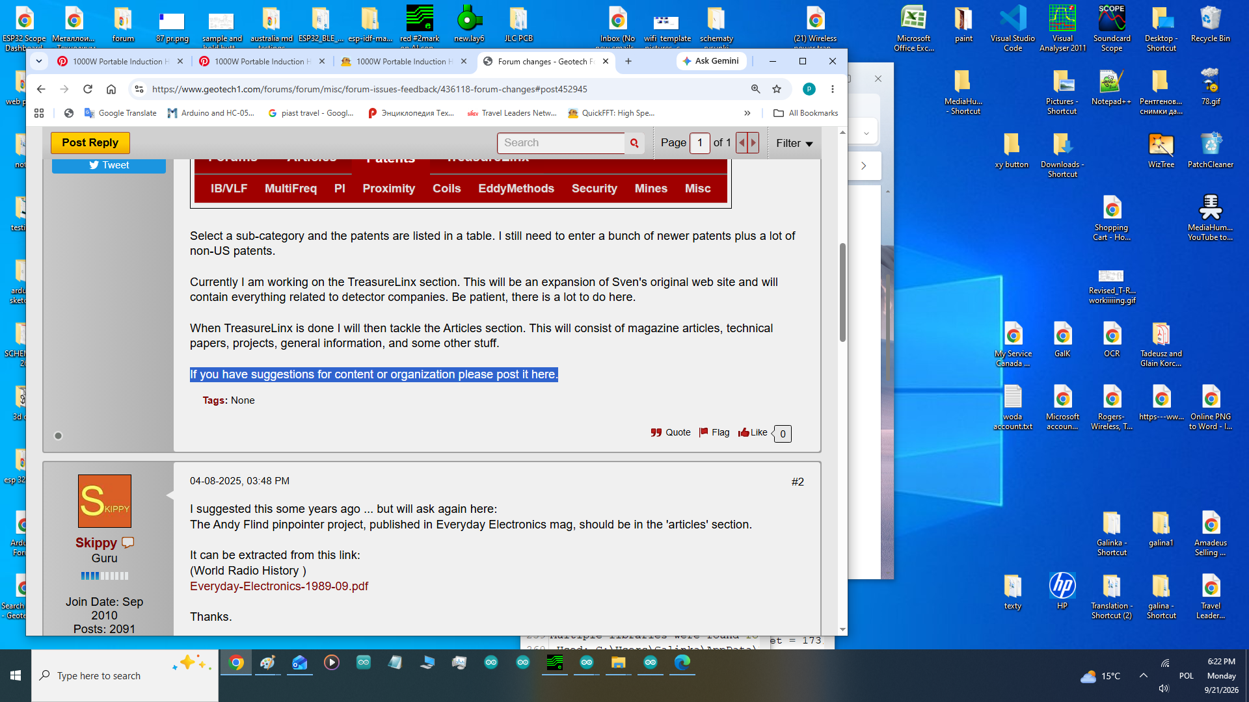Flag the first post
1249x702 pixels.
tap(714, 432)
